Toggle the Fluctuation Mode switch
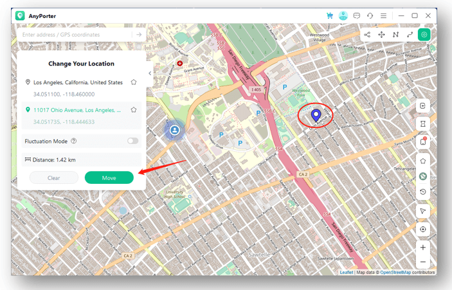452x290 pixels. [x=133, y=141]
